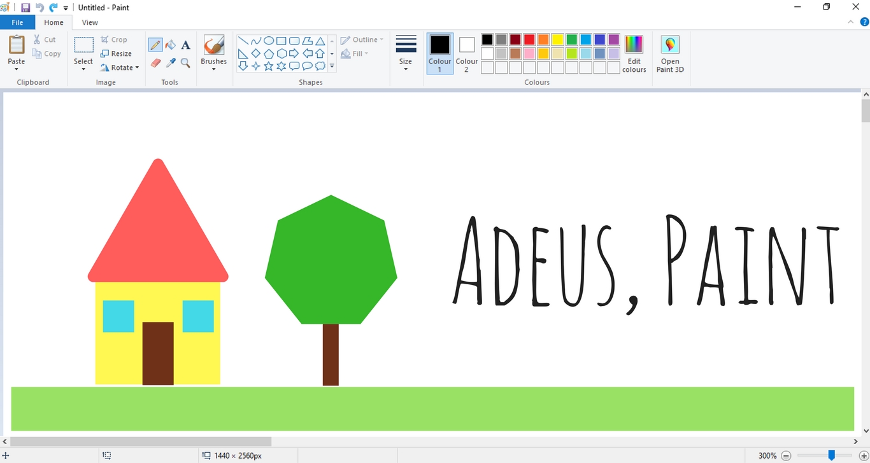Click Edit colours button
The height and width of the screenshot is (463, 870).
[x=634, y=53]
